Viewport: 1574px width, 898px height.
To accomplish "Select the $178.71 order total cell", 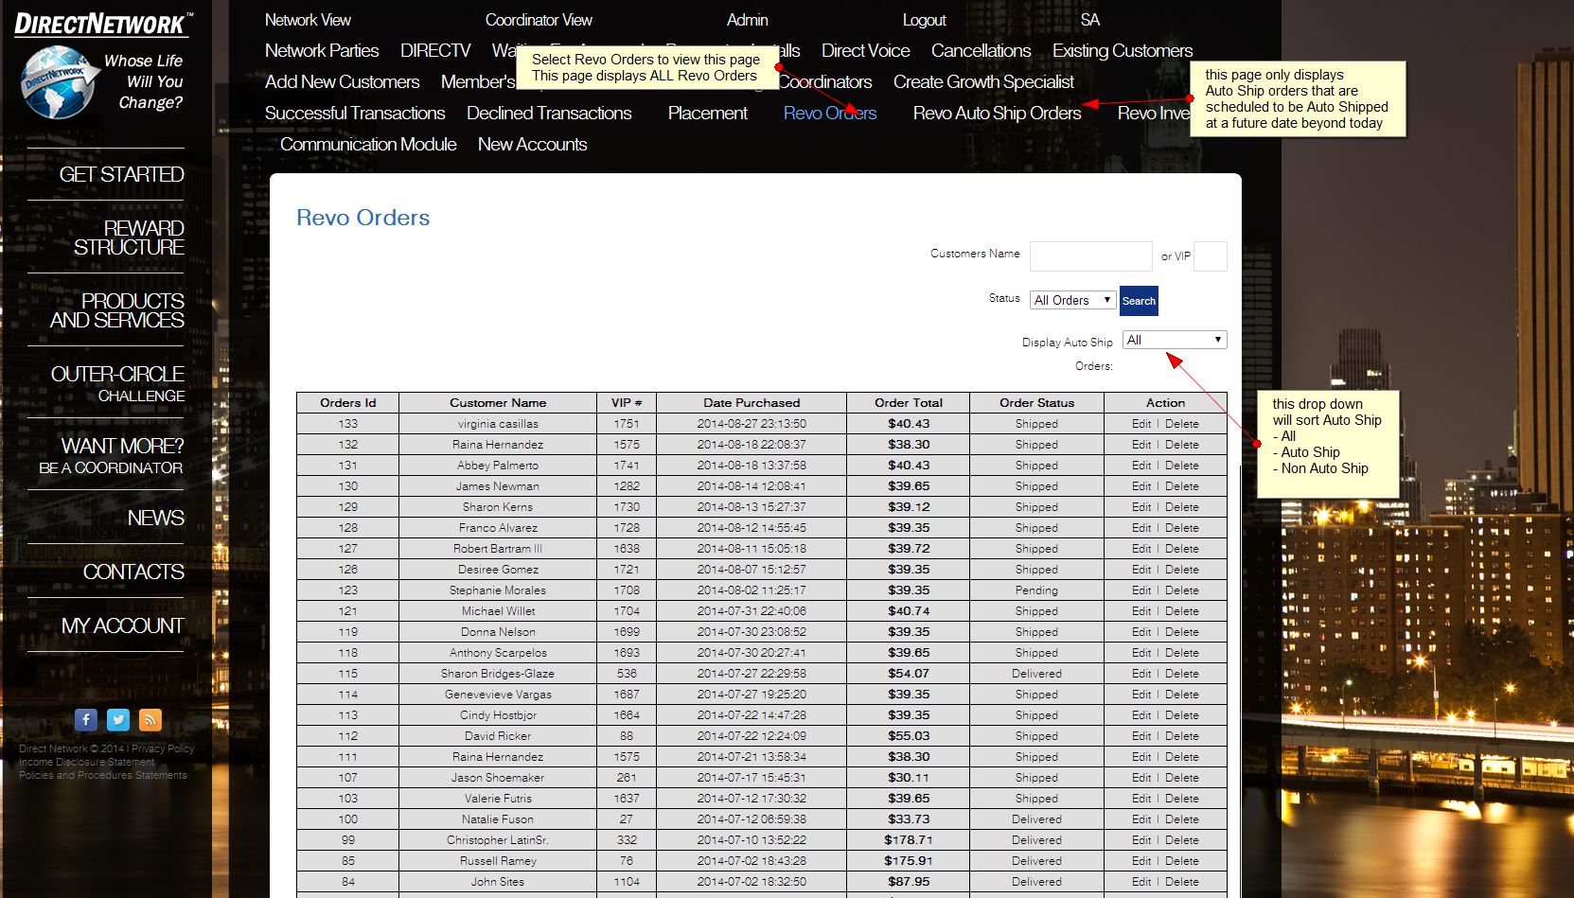I will pos(909,840).
